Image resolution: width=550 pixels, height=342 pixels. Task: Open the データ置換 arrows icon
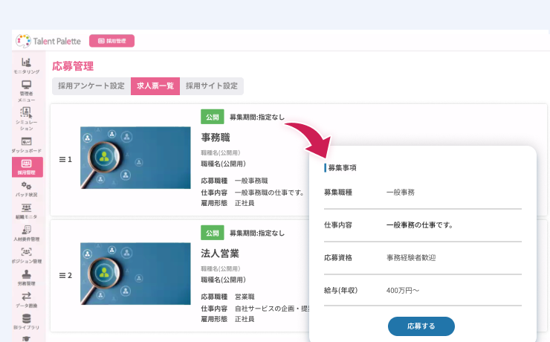point(26,300)
